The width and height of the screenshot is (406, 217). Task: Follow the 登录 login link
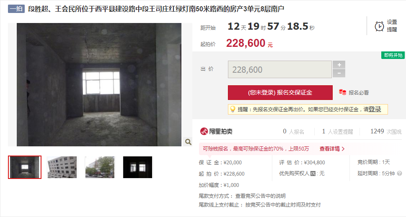pyautogui.click(x=375, y=109)
